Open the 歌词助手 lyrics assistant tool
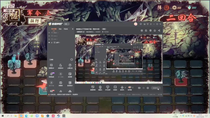 pos(70,84)
